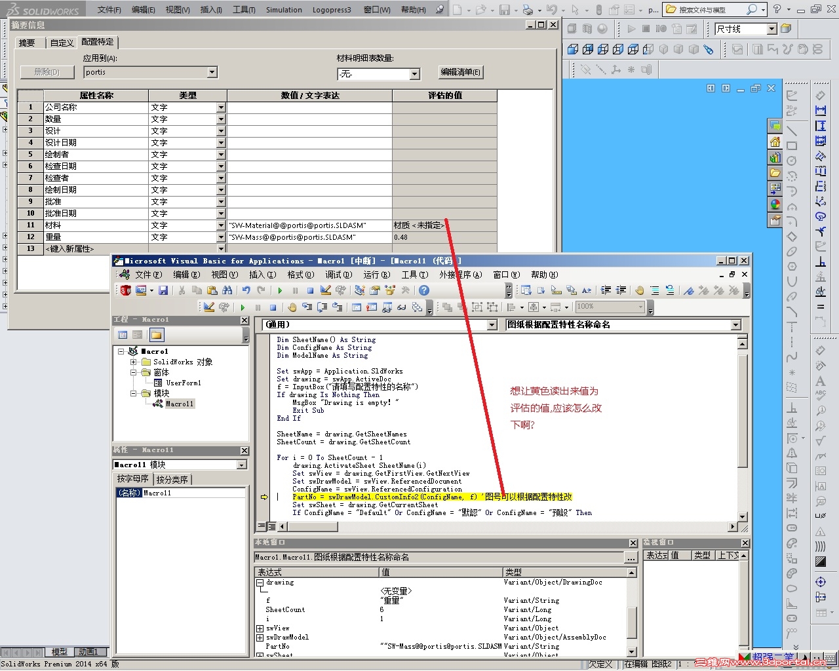Open the appearances color ball in the task pane
839x671 pixels.
775,204
